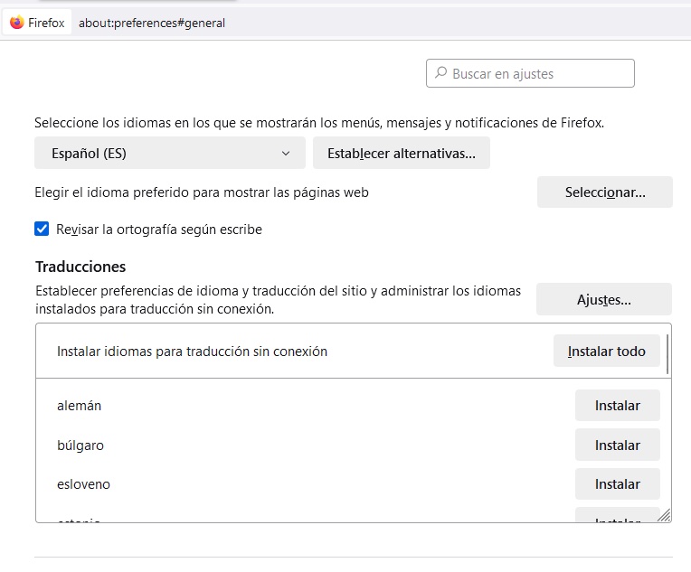Viewport: 691px width, 572px height.
Task: Click the resize grip of languages list
Action: [664, 515]
